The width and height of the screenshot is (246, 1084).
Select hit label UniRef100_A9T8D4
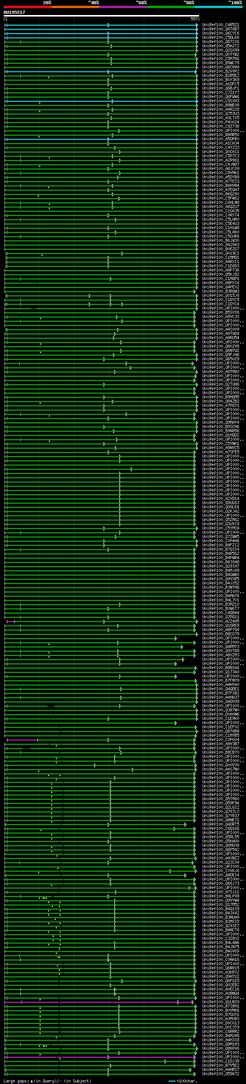coord(220,334)
